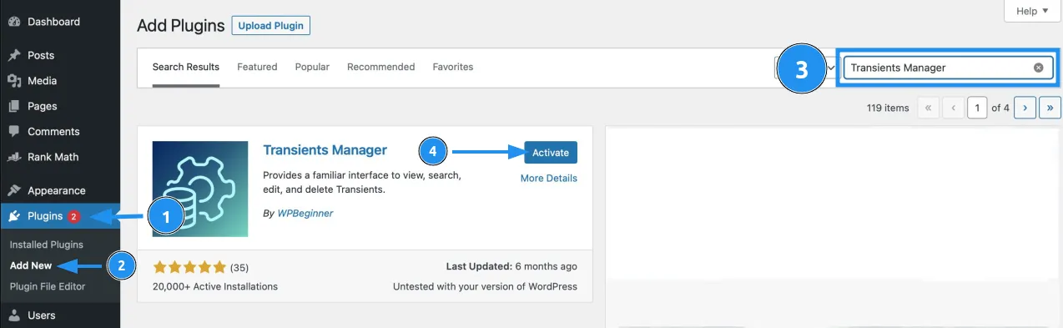
Task: Select Add New in Plugins submenu
Action: [31, 265]
